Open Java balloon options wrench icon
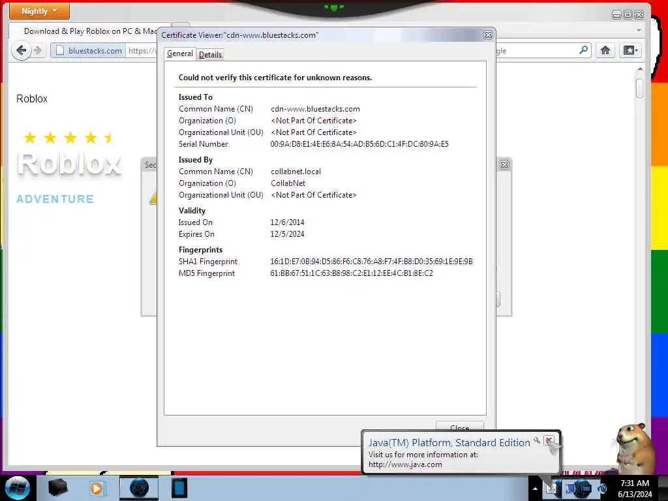This screenshot has width=668, height=501. (x=538, y=440)
